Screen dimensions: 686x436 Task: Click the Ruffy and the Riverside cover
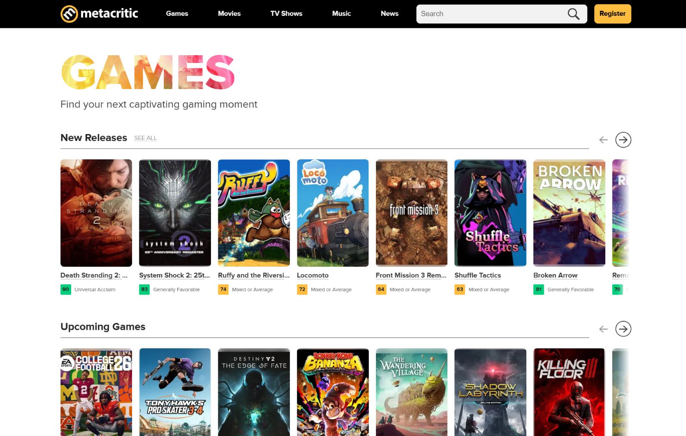coord(254,213)
